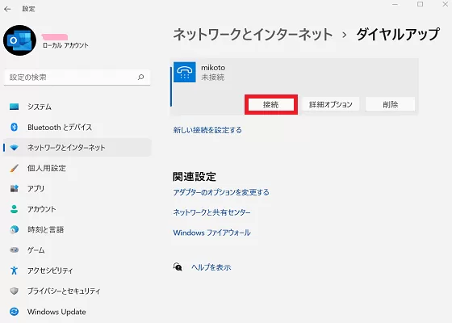Click the back arrow icon
This screenshot has width=452, height=323.
(7, 9)
